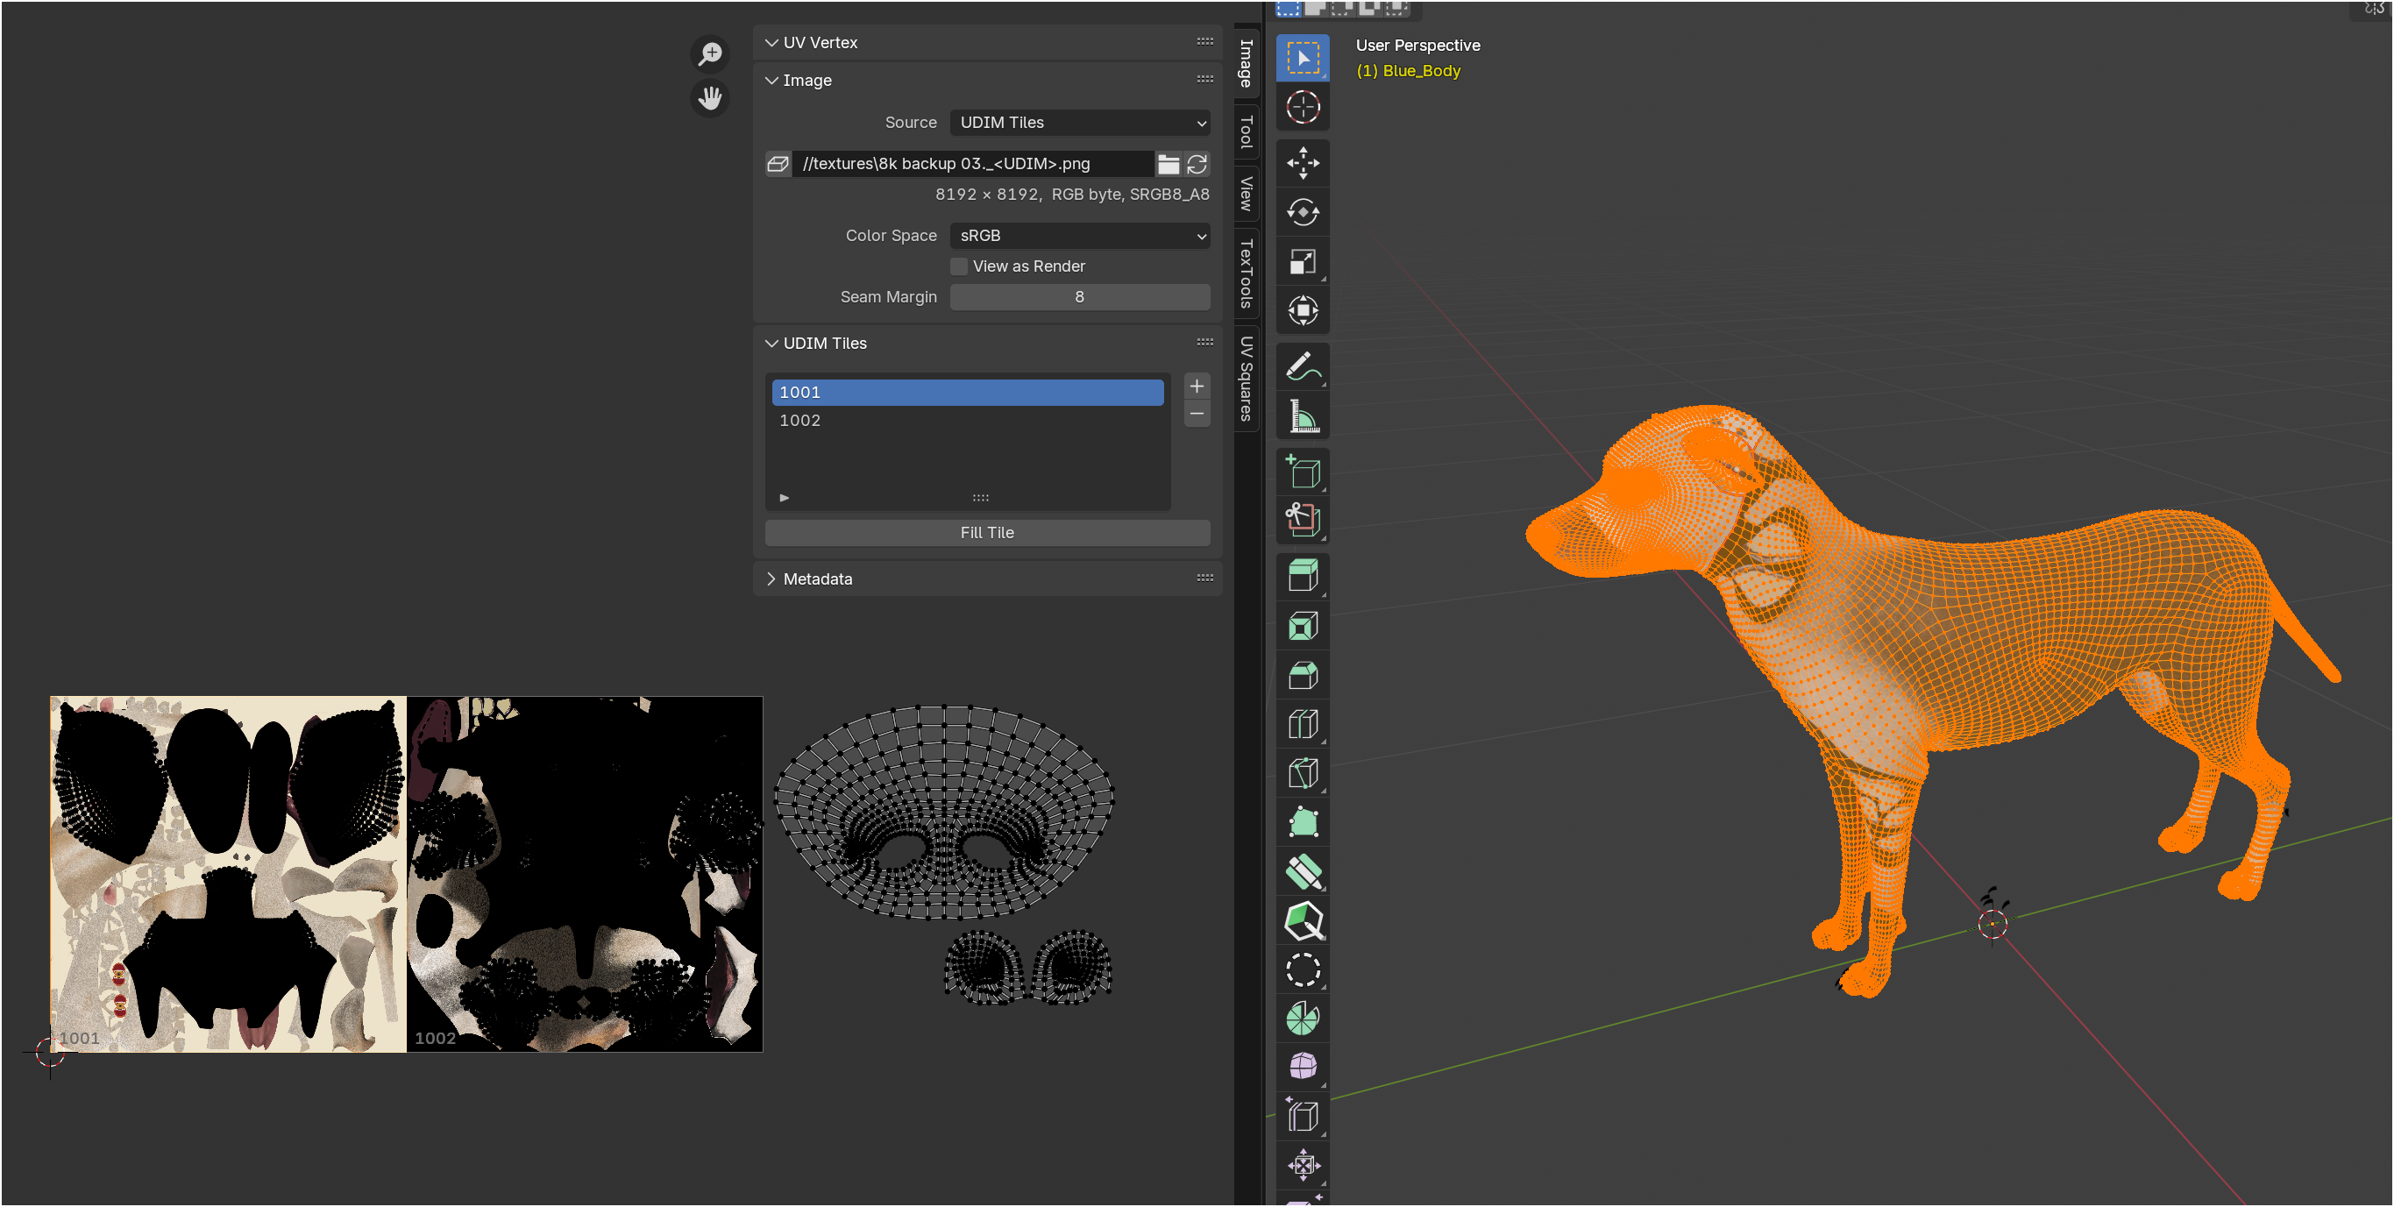Add a new UDIM tile with plus
The width and height of the screenshot is (2394, 1207).
(x=1197, y=386)
